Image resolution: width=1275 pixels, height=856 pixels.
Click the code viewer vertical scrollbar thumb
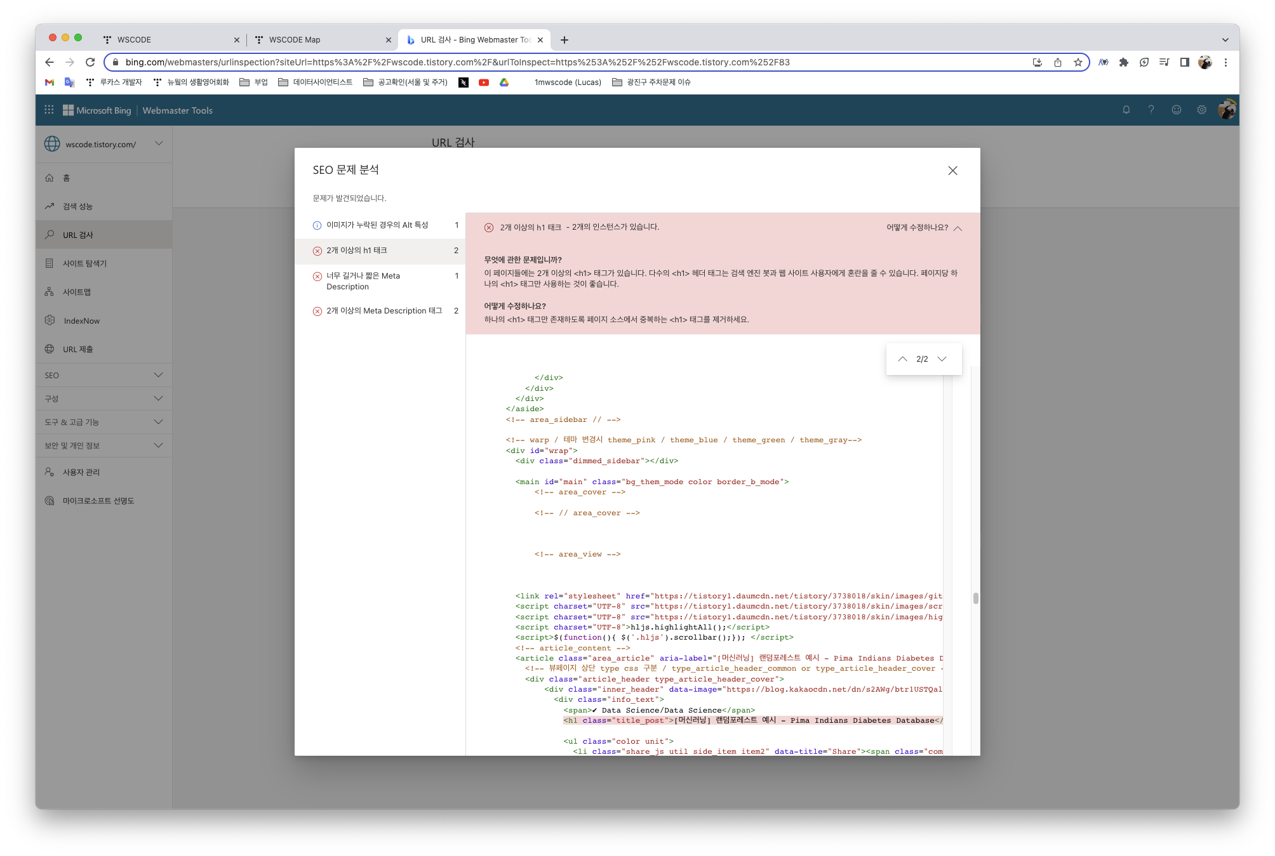(x=975, y=598)
